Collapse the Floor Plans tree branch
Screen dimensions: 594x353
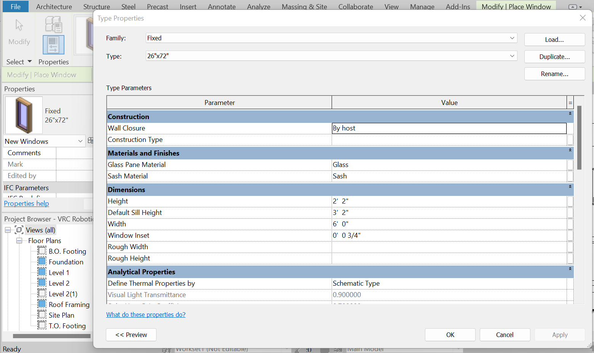pyautogui.click(x=19, y=241)
